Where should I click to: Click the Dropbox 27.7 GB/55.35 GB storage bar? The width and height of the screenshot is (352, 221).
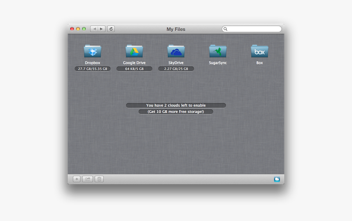(x=93, y=69)
